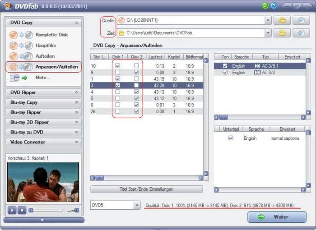316x230 pixels.
Task: Select Anpassen/Aufteilen copy mode
Action: coord(56,67)
